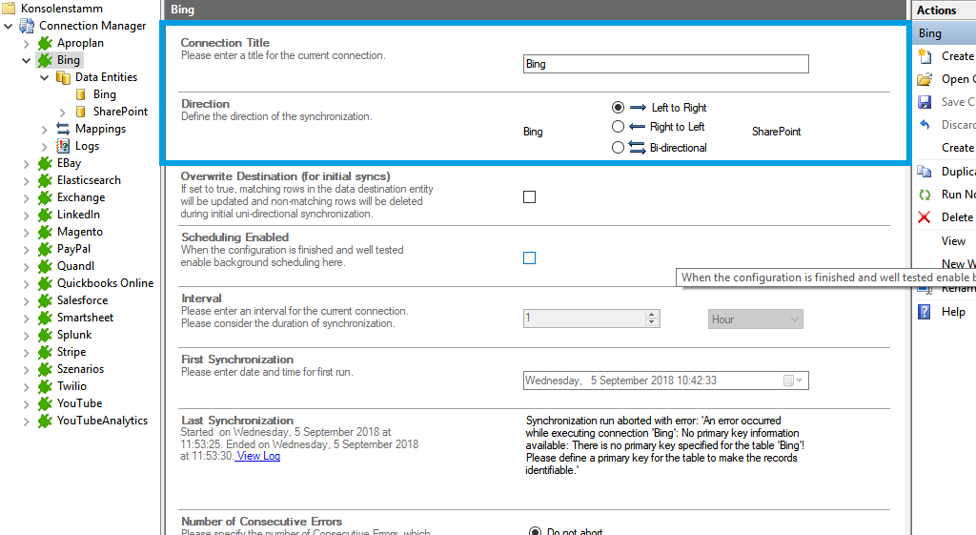Expand the Aproplan connection node
Screen dimensions: 976x535
click(x=27, y=43)
